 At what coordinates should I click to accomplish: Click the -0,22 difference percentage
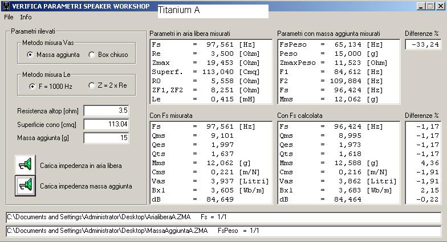pyautogui.click(x=428, y=199)
